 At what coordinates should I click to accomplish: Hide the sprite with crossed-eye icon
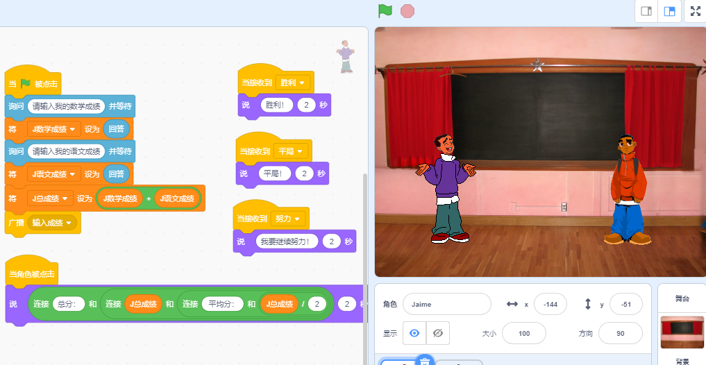click(437, 333)
